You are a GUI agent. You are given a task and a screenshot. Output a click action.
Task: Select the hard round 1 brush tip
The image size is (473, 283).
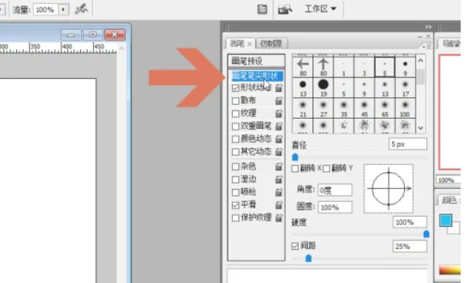343,67
